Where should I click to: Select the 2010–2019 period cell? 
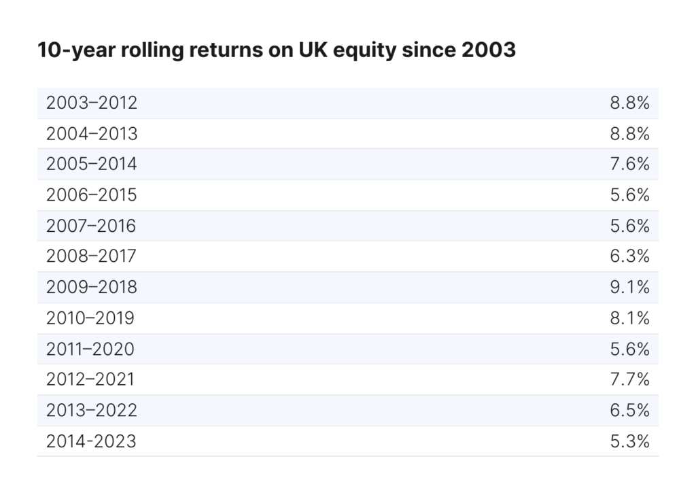click(90, 318)
